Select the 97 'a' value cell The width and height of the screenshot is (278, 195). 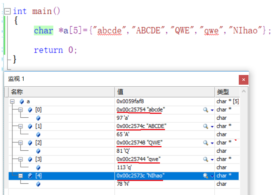[165, 118]
